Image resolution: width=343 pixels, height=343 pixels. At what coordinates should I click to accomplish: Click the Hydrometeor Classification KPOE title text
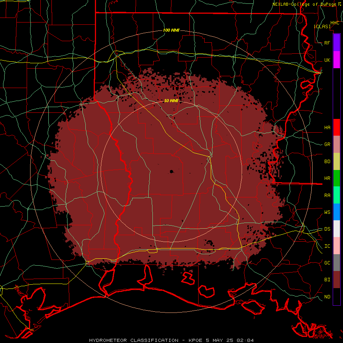coord(171,340)
